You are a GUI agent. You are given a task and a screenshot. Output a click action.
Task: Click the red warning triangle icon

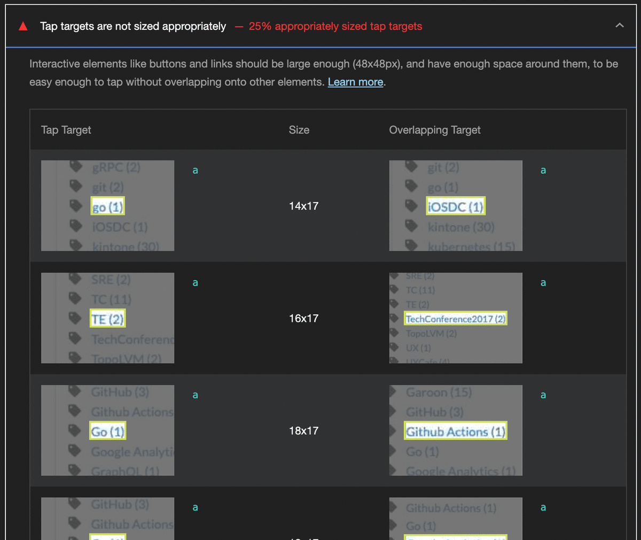23,26
